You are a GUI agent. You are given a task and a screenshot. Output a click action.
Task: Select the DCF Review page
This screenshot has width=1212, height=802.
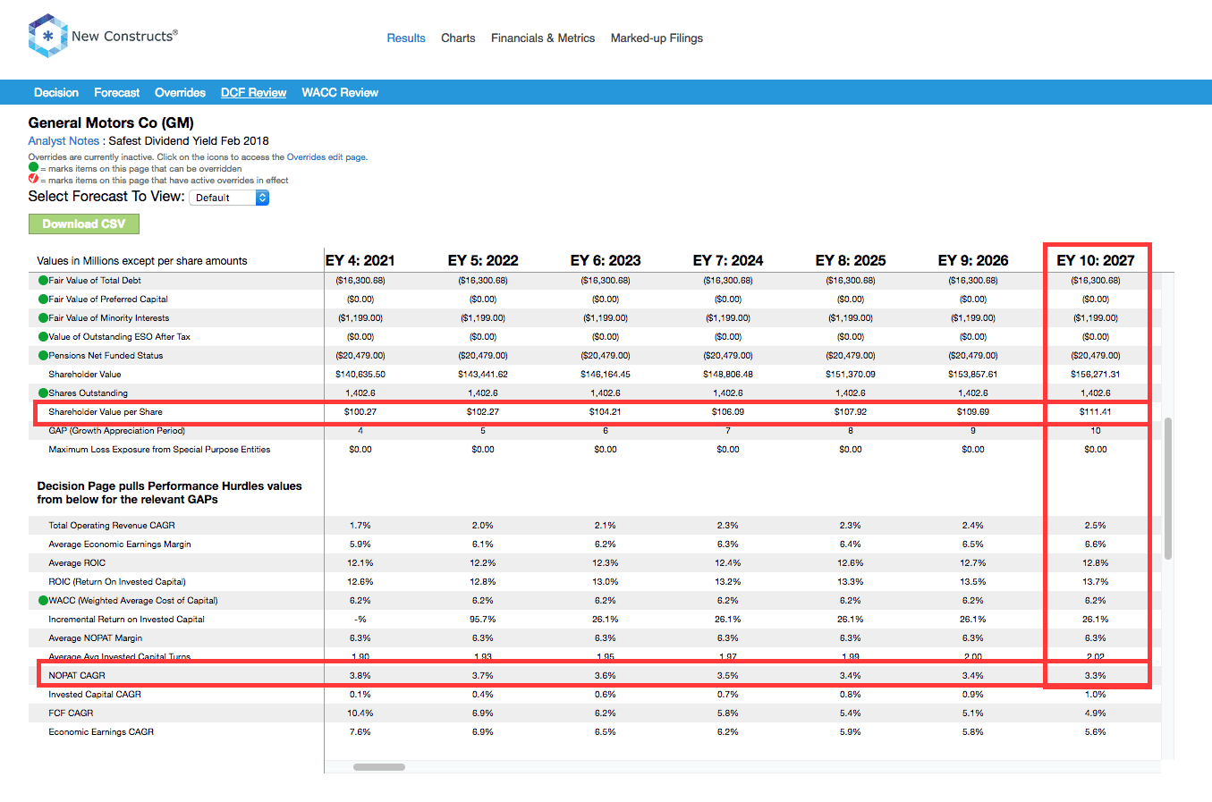click(254, 93)
